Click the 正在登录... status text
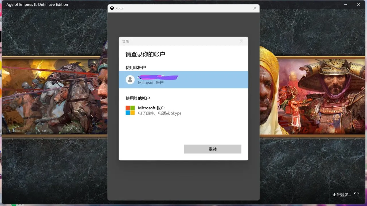 pyautogui.click(x=341, y=195)
